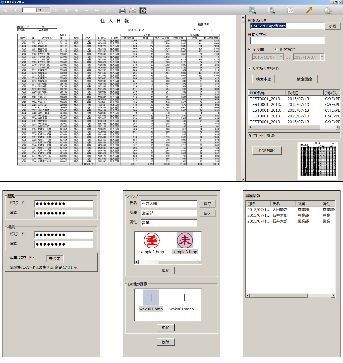Open the stamp panel icon

[x=290, y=10]
